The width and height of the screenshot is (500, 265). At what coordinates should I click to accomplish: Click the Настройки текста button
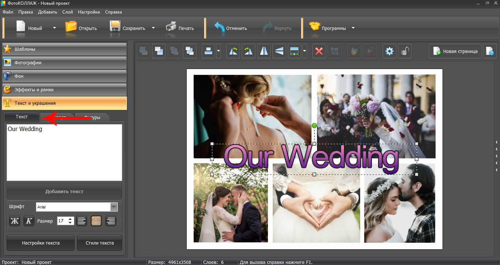click(41, 243)
